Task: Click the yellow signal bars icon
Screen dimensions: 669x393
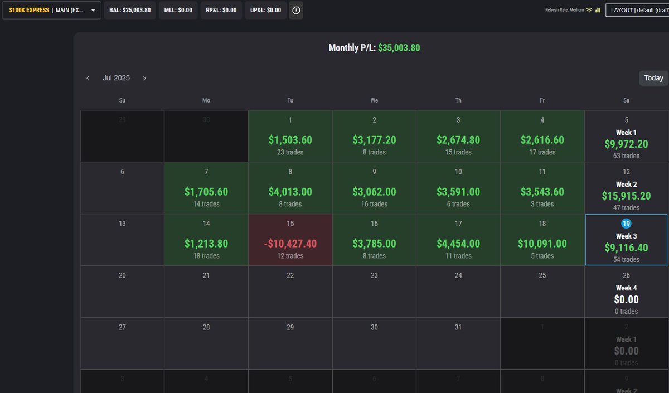Action: (598, 10)
